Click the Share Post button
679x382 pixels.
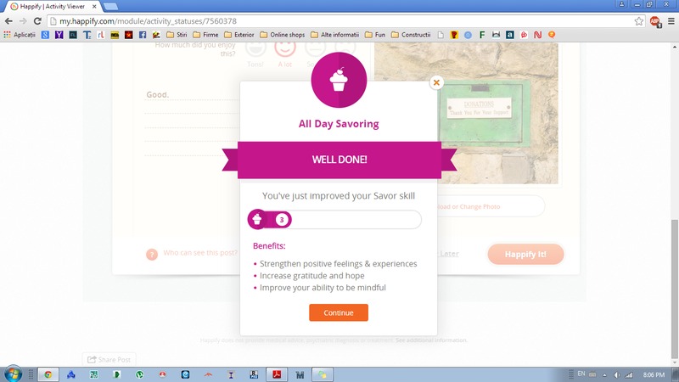pos(109,359)
